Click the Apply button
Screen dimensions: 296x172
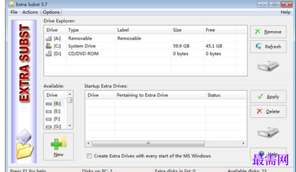(268, 97)
